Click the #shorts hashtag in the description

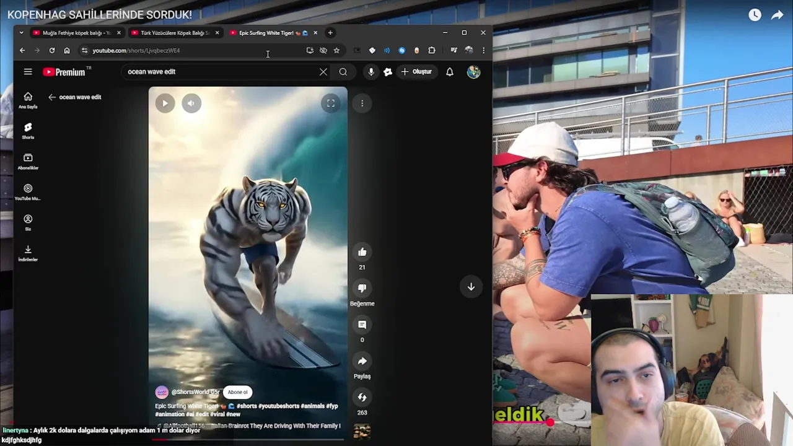click(247, 406)
